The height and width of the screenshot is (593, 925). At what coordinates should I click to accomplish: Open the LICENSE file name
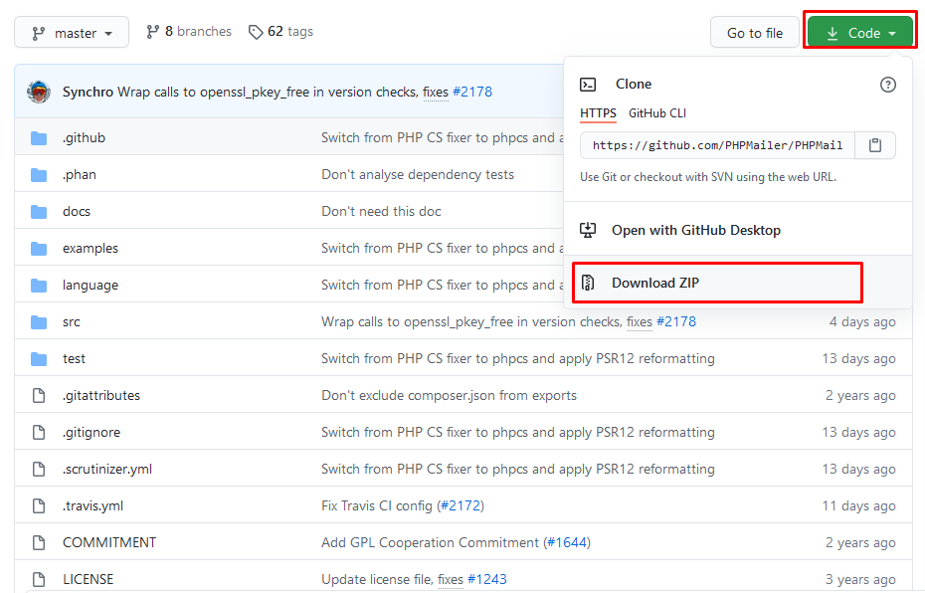(x=88, y=579)
